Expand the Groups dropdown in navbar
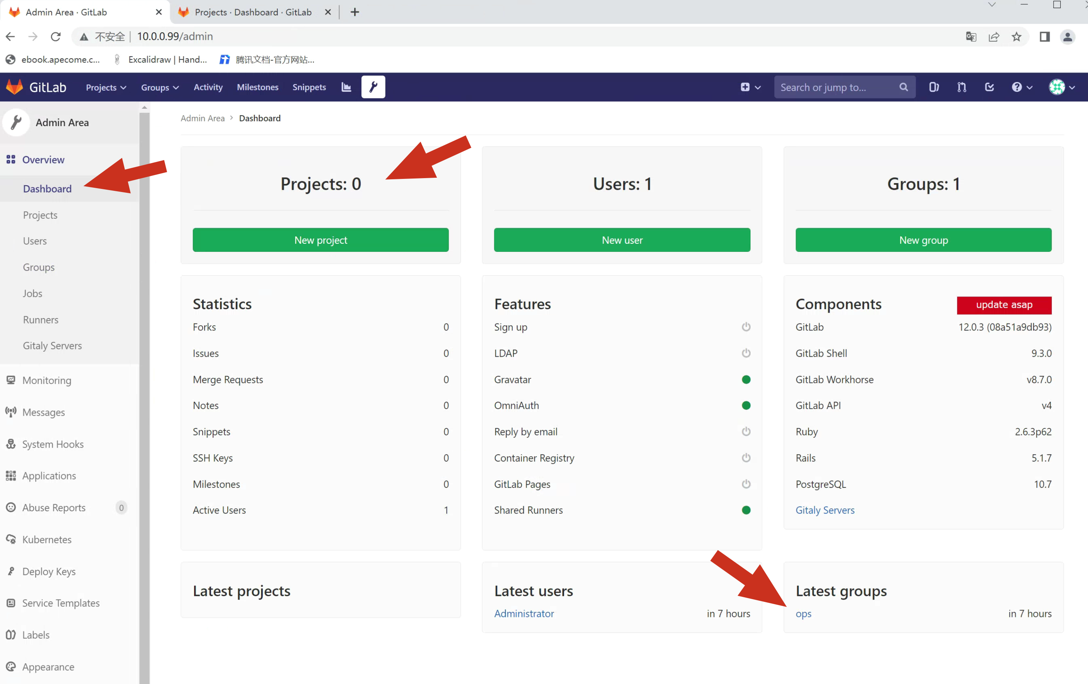Screen dimensions: 1088x684 pyautogui.click(x=159, y=88)
